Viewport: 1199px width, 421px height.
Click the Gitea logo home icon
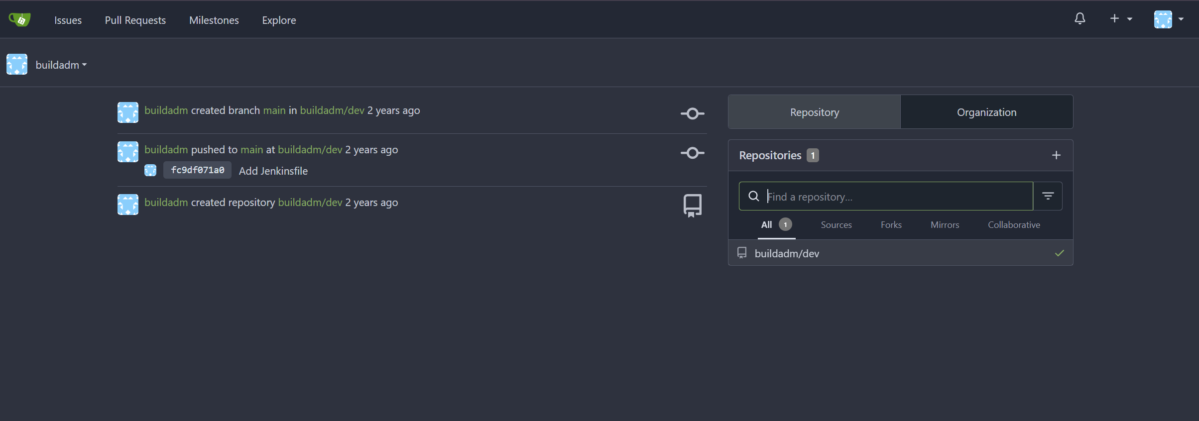pyautogui.click(x=20, y=20)
